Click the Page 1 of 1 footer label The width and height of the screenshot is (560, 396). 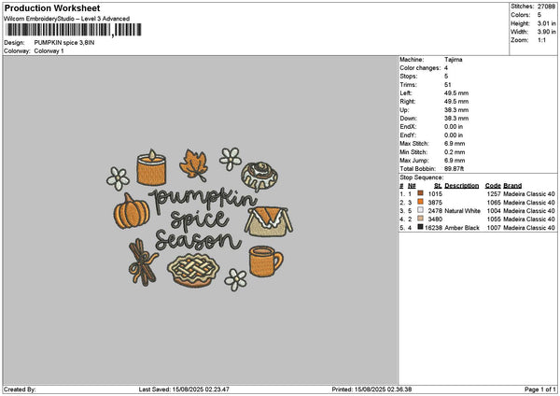point(540,389)
